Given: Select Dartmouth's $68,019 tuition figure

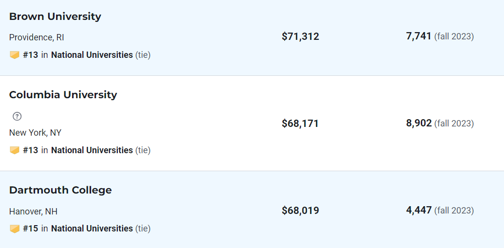Looking at the screenshot, I should [x=300, y=211].
